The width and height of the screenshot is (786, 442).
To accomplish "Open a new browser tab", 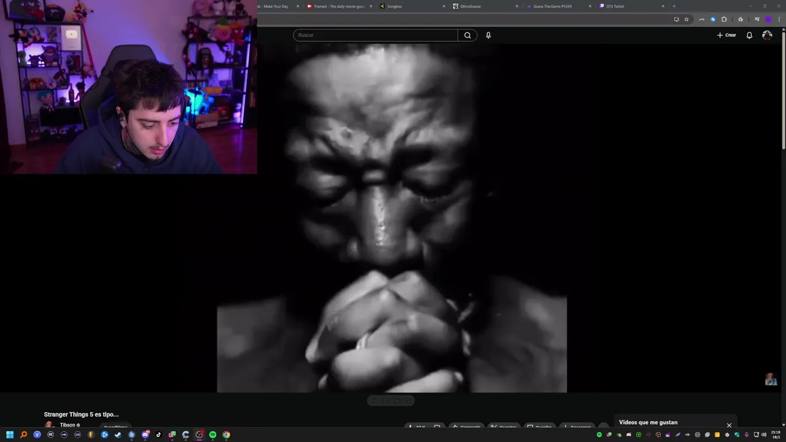I will pyautogui.click(x=674, y=6).
